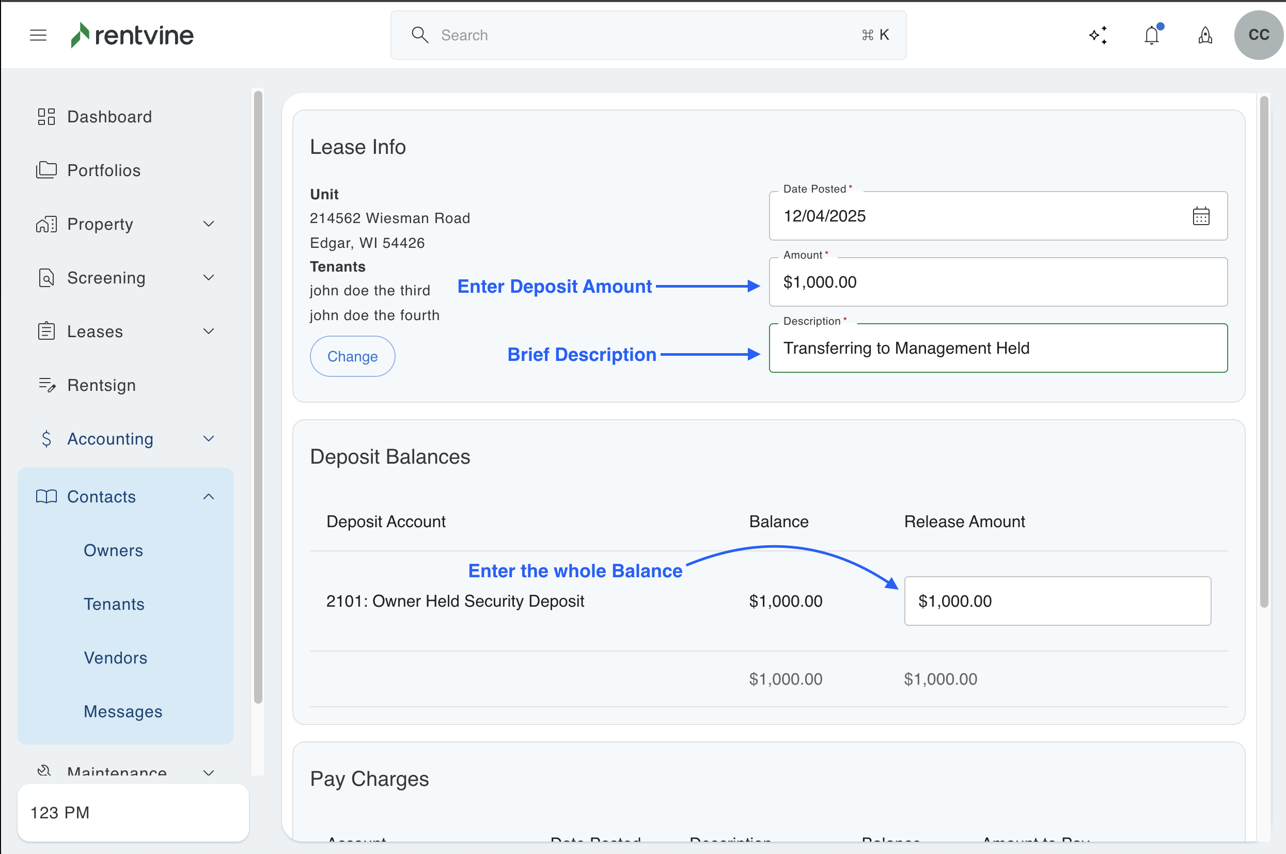
Task: Click into the Amount field
Action: point(997,282)
